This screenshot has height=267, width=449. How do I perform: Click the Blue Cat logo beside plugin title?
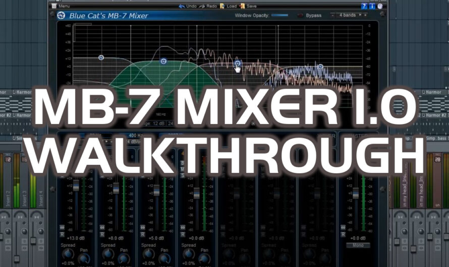coord(61,16)
